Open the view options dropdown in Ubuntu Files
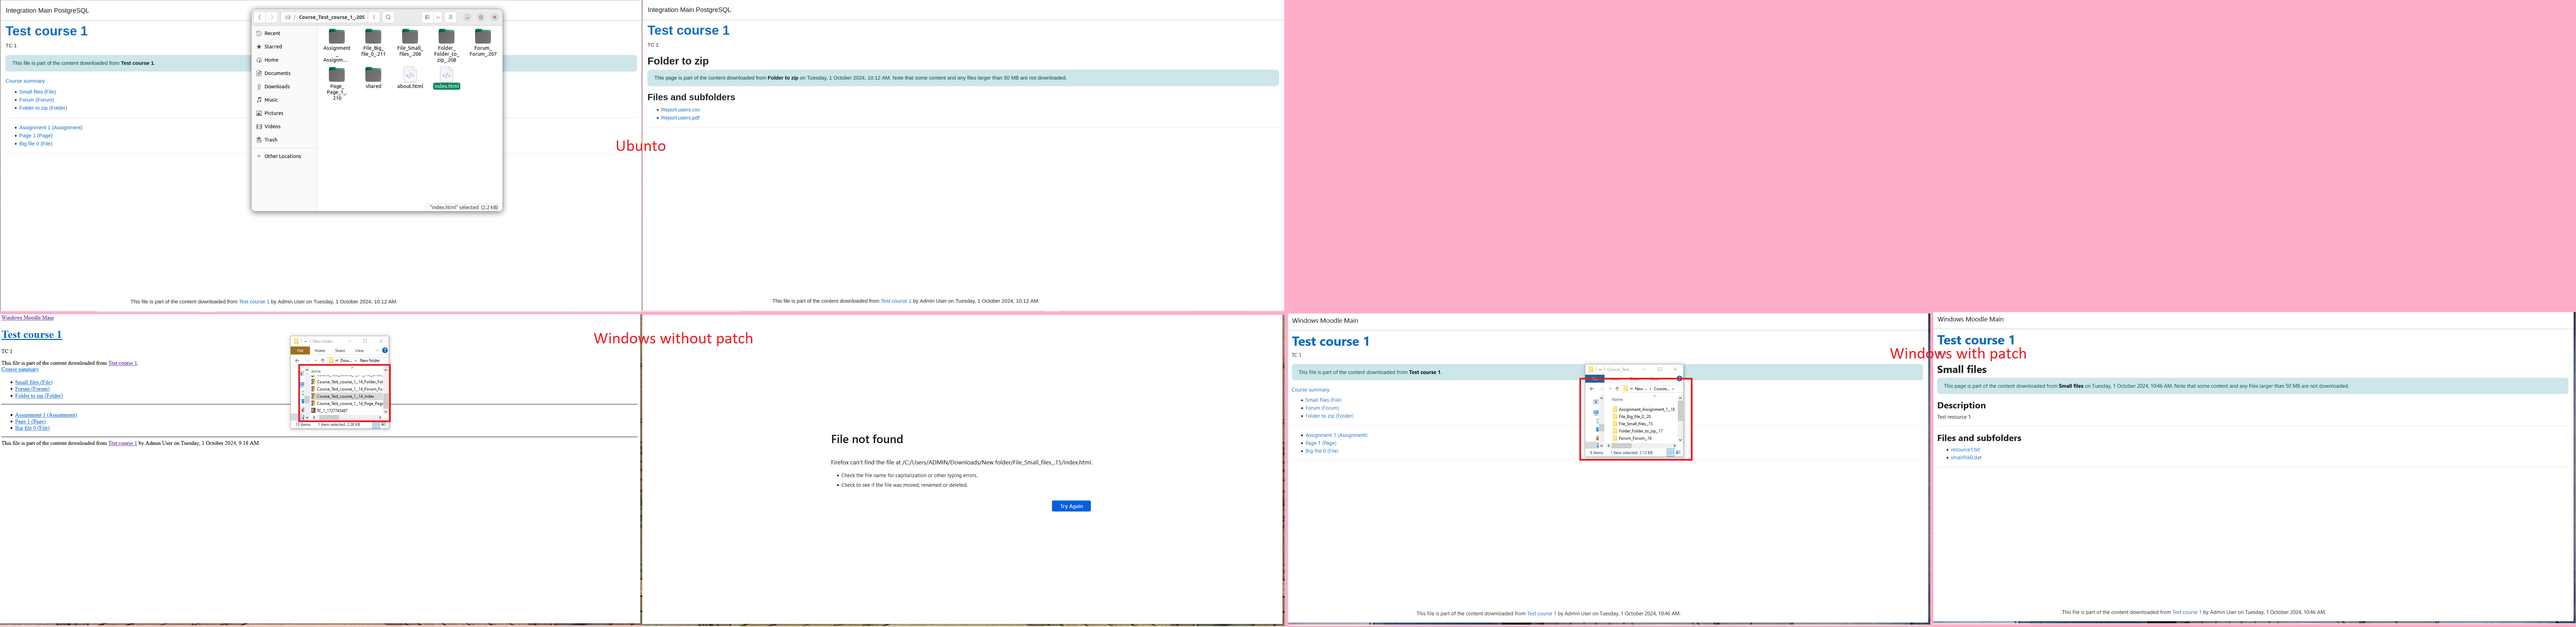This screenshot has height=627, width=2576. (438, 17)
